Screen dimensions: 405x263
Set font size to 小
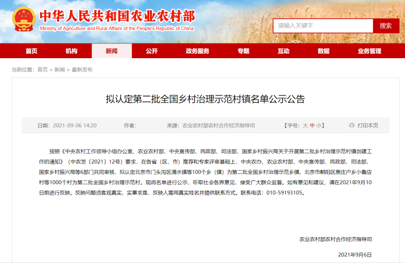pyautogui.click(x=319, y=126)
